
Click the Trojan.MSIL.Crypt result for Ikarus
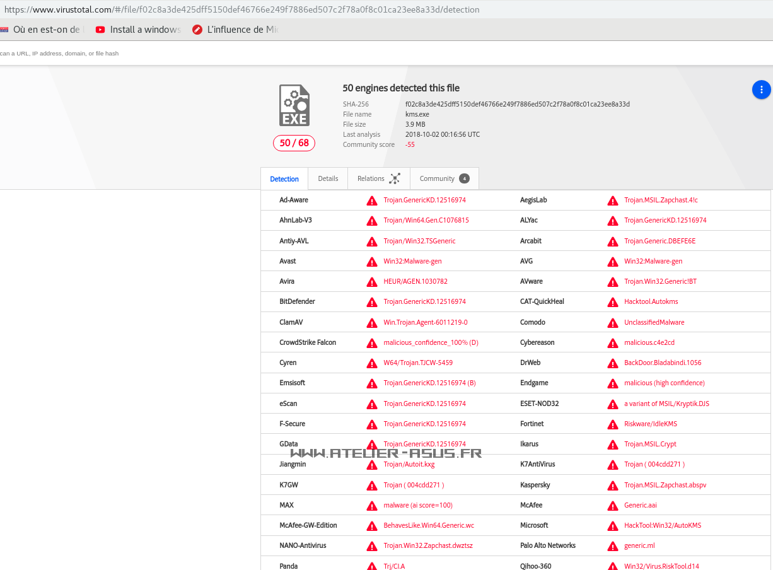pyautogui.click(x=650, y=444)
